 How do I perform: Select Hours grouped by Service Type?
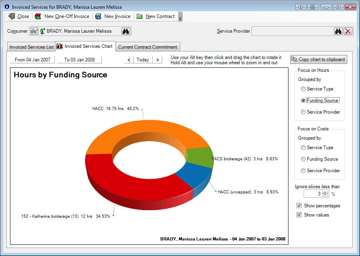[x=317, y=89]
